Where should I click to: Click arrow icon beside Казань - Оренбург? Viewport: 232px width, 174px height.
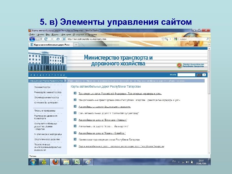75,132
